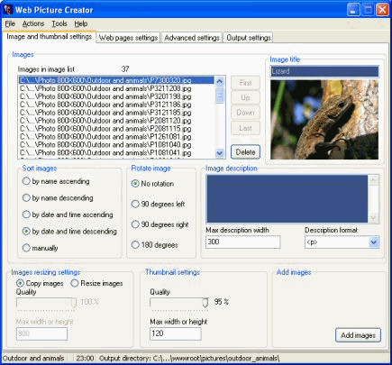
Task: Select list row P1261081.jpg
Action: 116,137
